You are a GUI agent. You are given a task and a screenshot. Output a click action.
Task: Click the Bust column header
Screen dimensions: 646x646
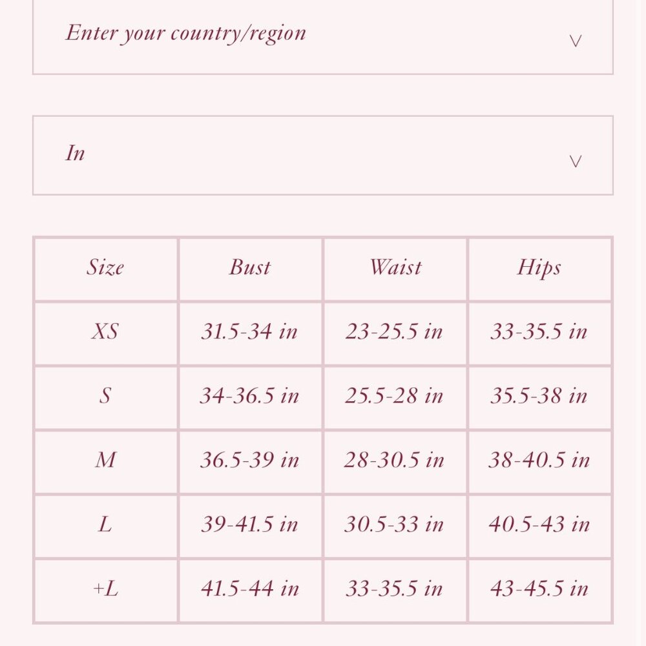250,267
